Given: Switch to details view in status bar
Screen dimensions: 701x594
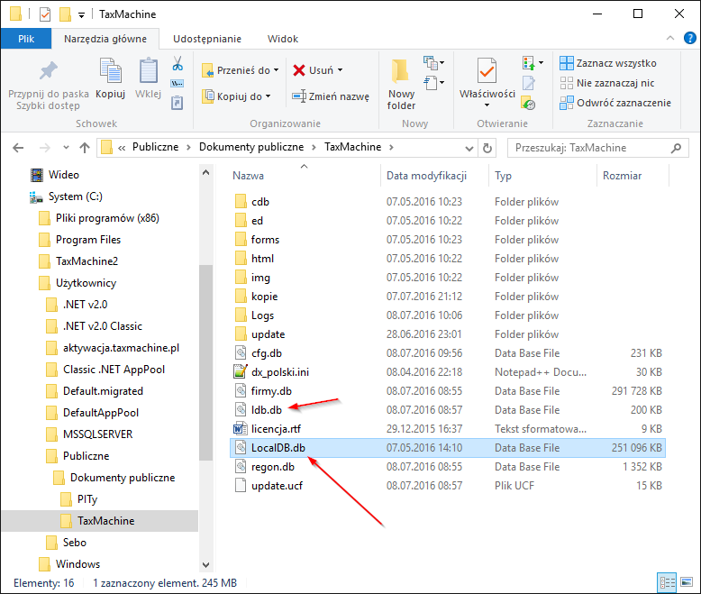Looking at the screenshot, I should pos(668,583).
